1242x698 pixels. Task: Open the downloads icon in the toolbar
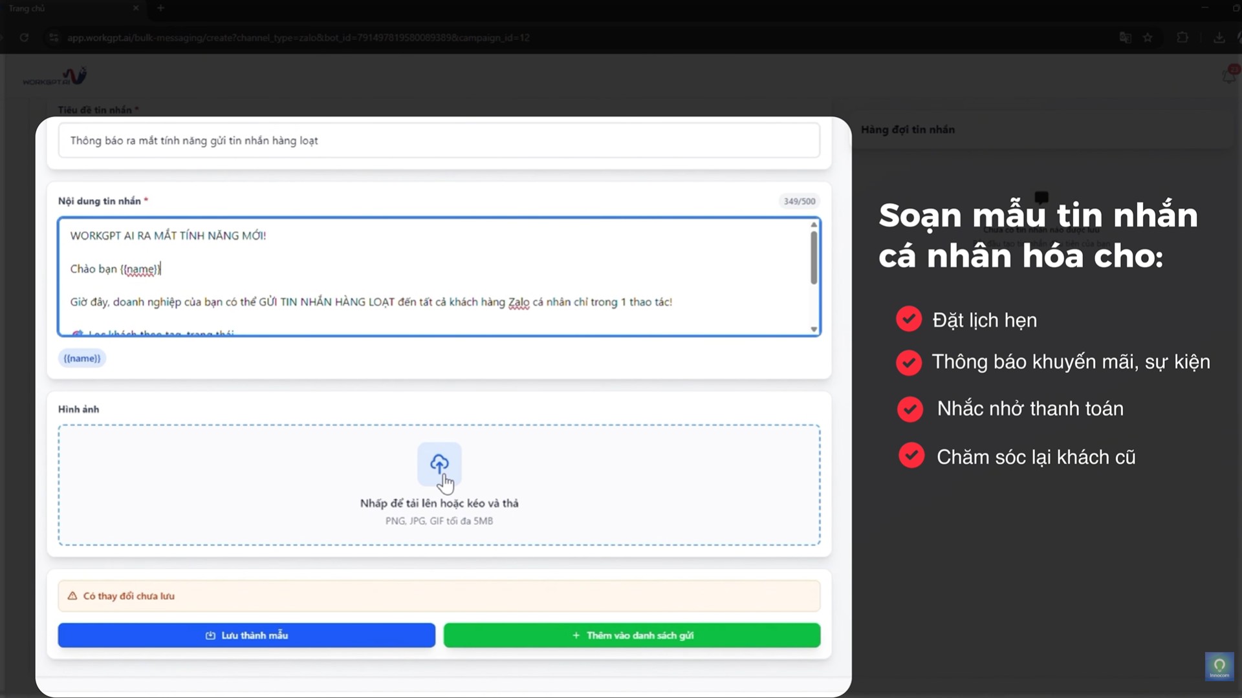pyautogui.click(x=1220, y=37)
